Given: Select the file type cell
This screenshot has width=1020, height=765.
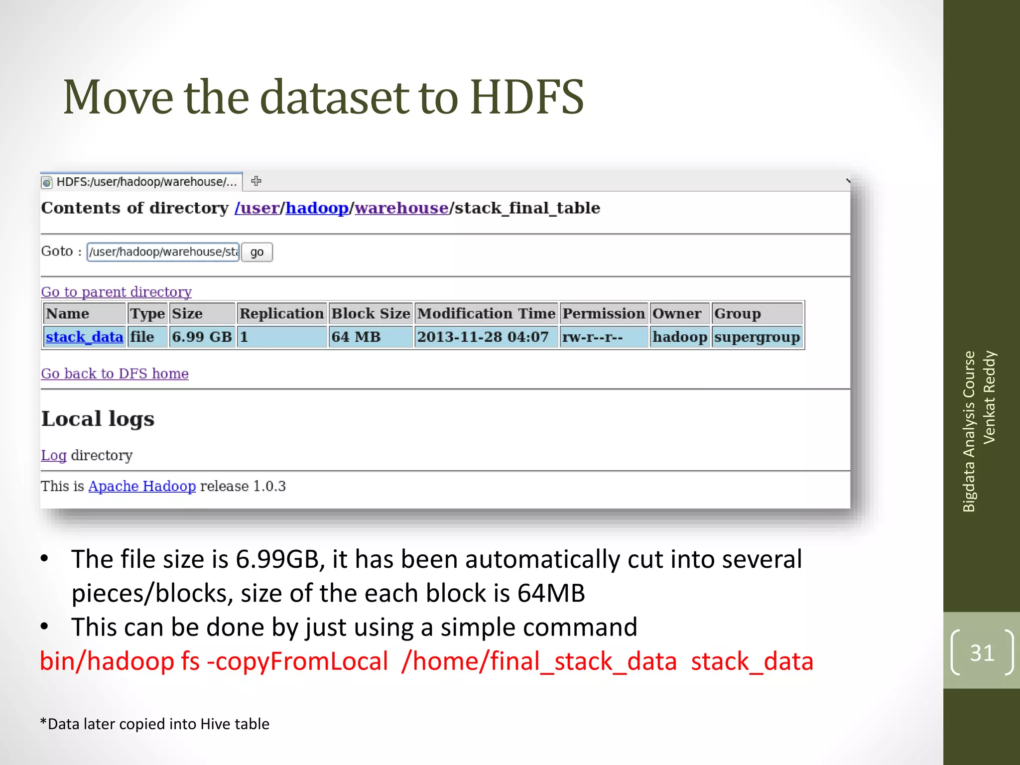Looking at the screenshot, I should [x=147, y=337].
